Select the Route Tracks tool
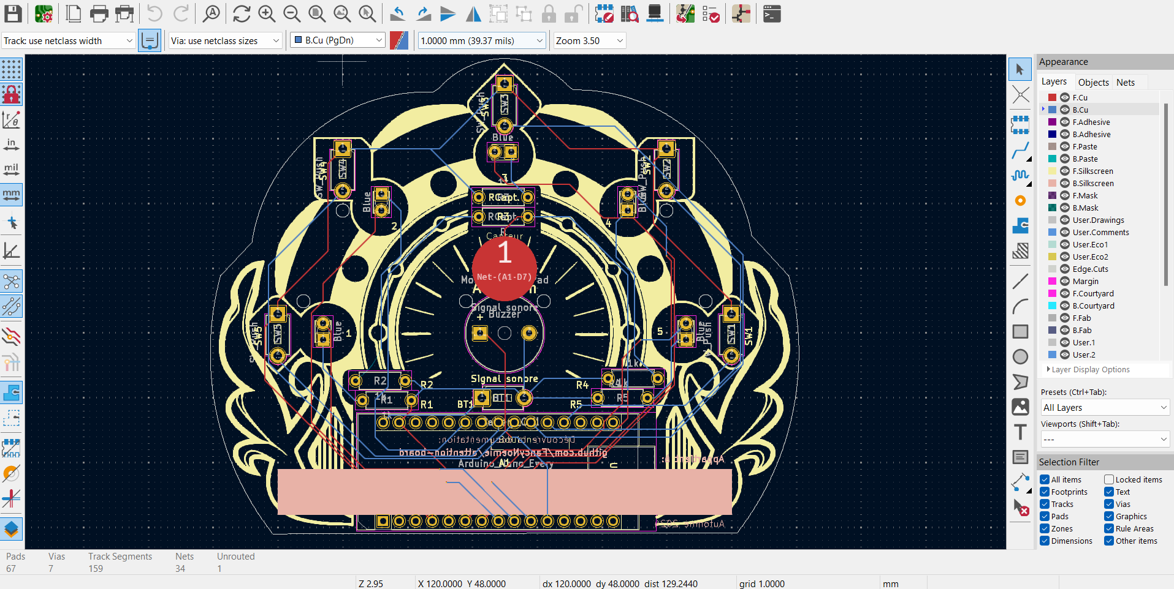The image size is (1174, 589). [x=1020, y=150]
